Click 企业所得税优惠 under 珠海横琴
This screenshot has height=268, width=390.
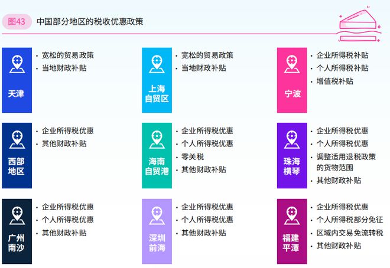[342, 130]
